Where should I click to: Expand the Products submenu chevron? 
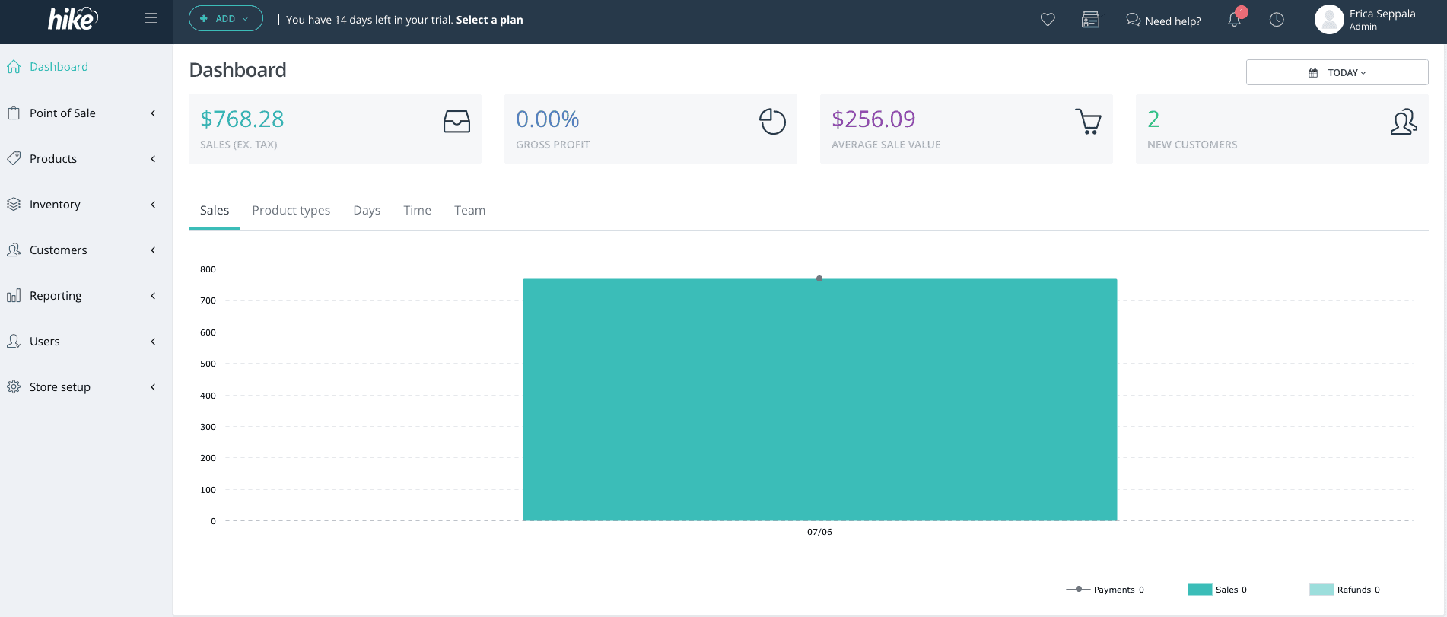click(x=153, y=158)
